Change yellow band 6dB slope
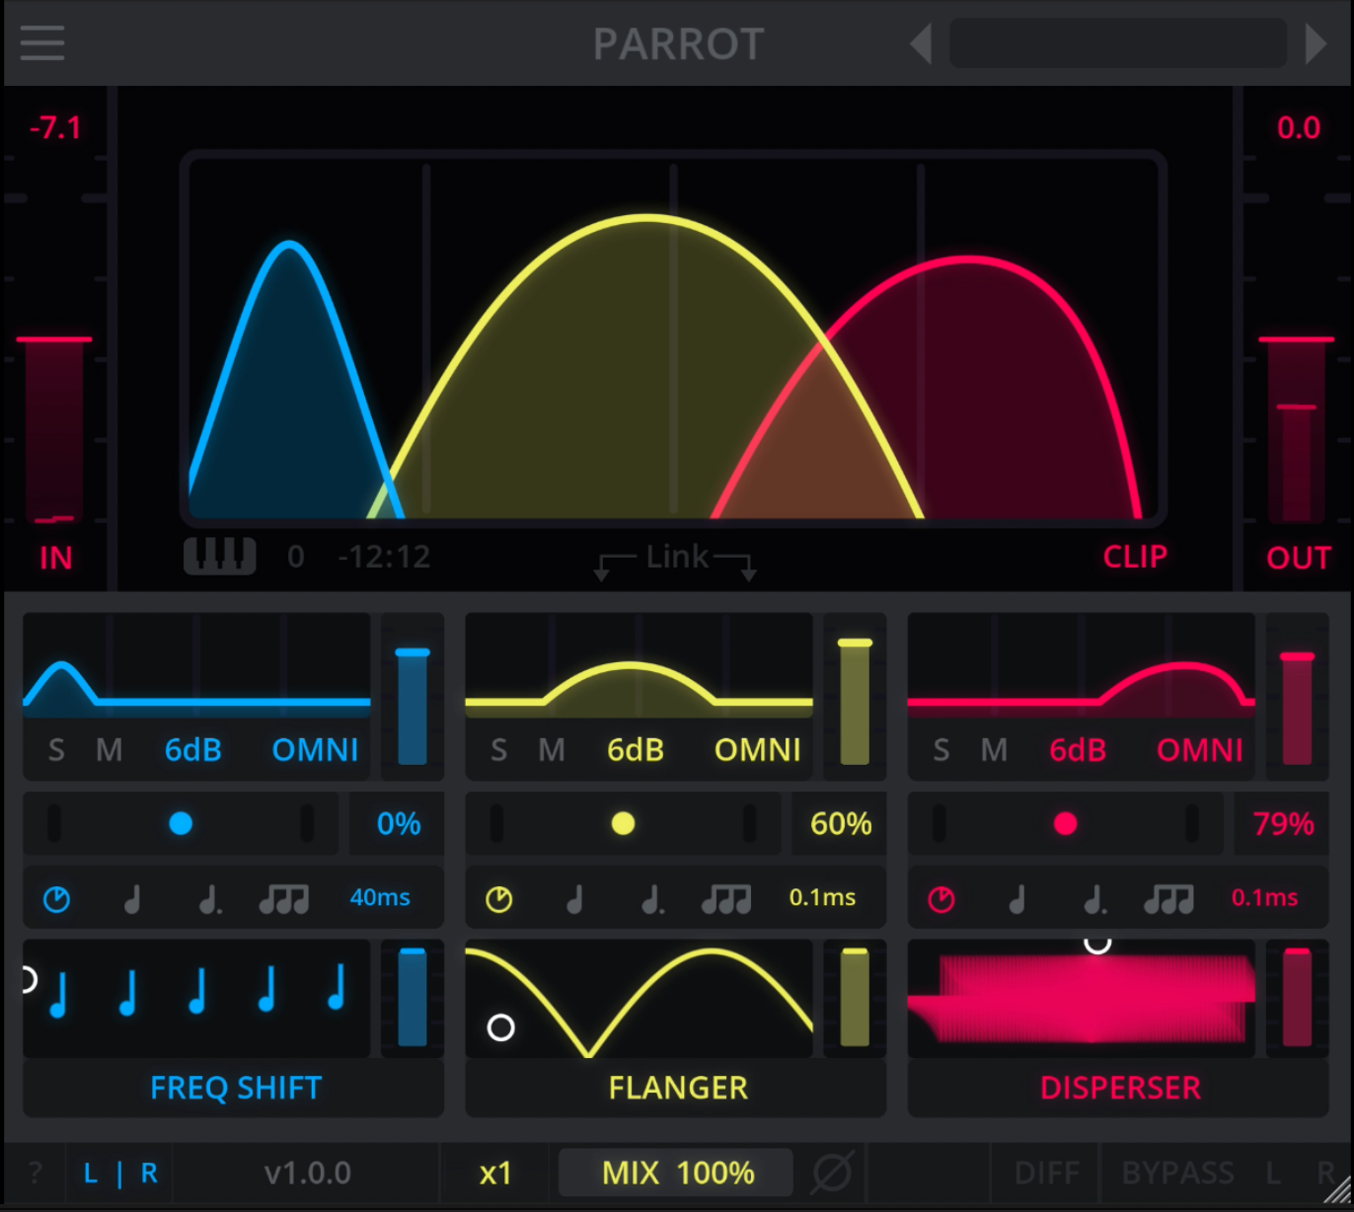Viewport: 1354px width, 1212px height. coord(636,750)
